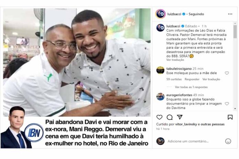This screenshot has height=159, width=239.
Task: Open tabuleirocigano's avatar
Action: (x=160, y=70)
